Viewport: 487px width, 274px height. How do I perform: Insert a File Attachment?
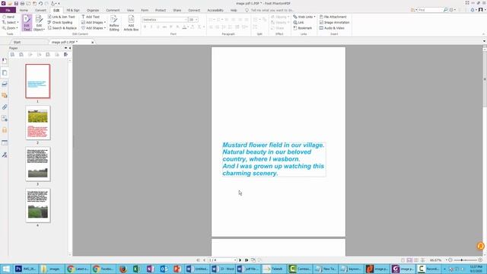point(333,17)
